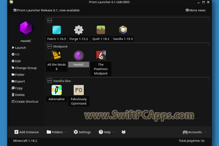219x146 pixels.
Task: Click Create Shortcut
Action: (25, 101)
